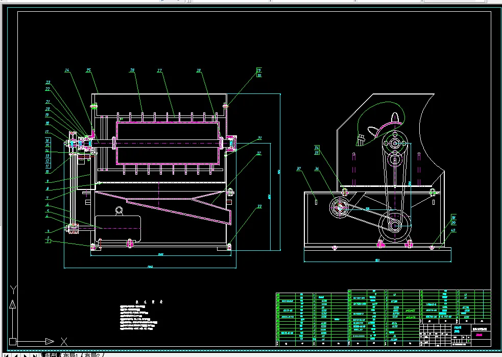Click next layout tab arrow
Image resolution: width=502 pixels, height=357 pixels.
tap(25, 355)
